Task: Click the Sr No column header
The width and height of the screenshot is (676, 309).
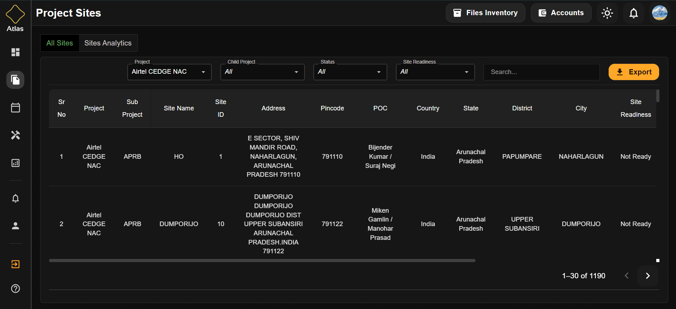Action: [x=61, y=108]
